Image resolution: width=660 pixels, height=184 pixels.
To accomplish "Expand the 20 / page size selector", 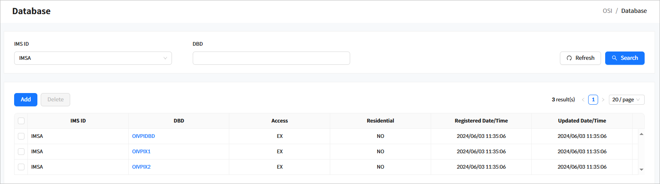I will (x=626, y=100).
